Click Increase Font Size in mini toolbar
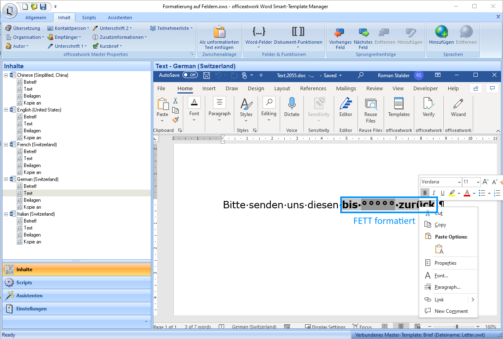This screenshot has height=339, width=503. 485,182
